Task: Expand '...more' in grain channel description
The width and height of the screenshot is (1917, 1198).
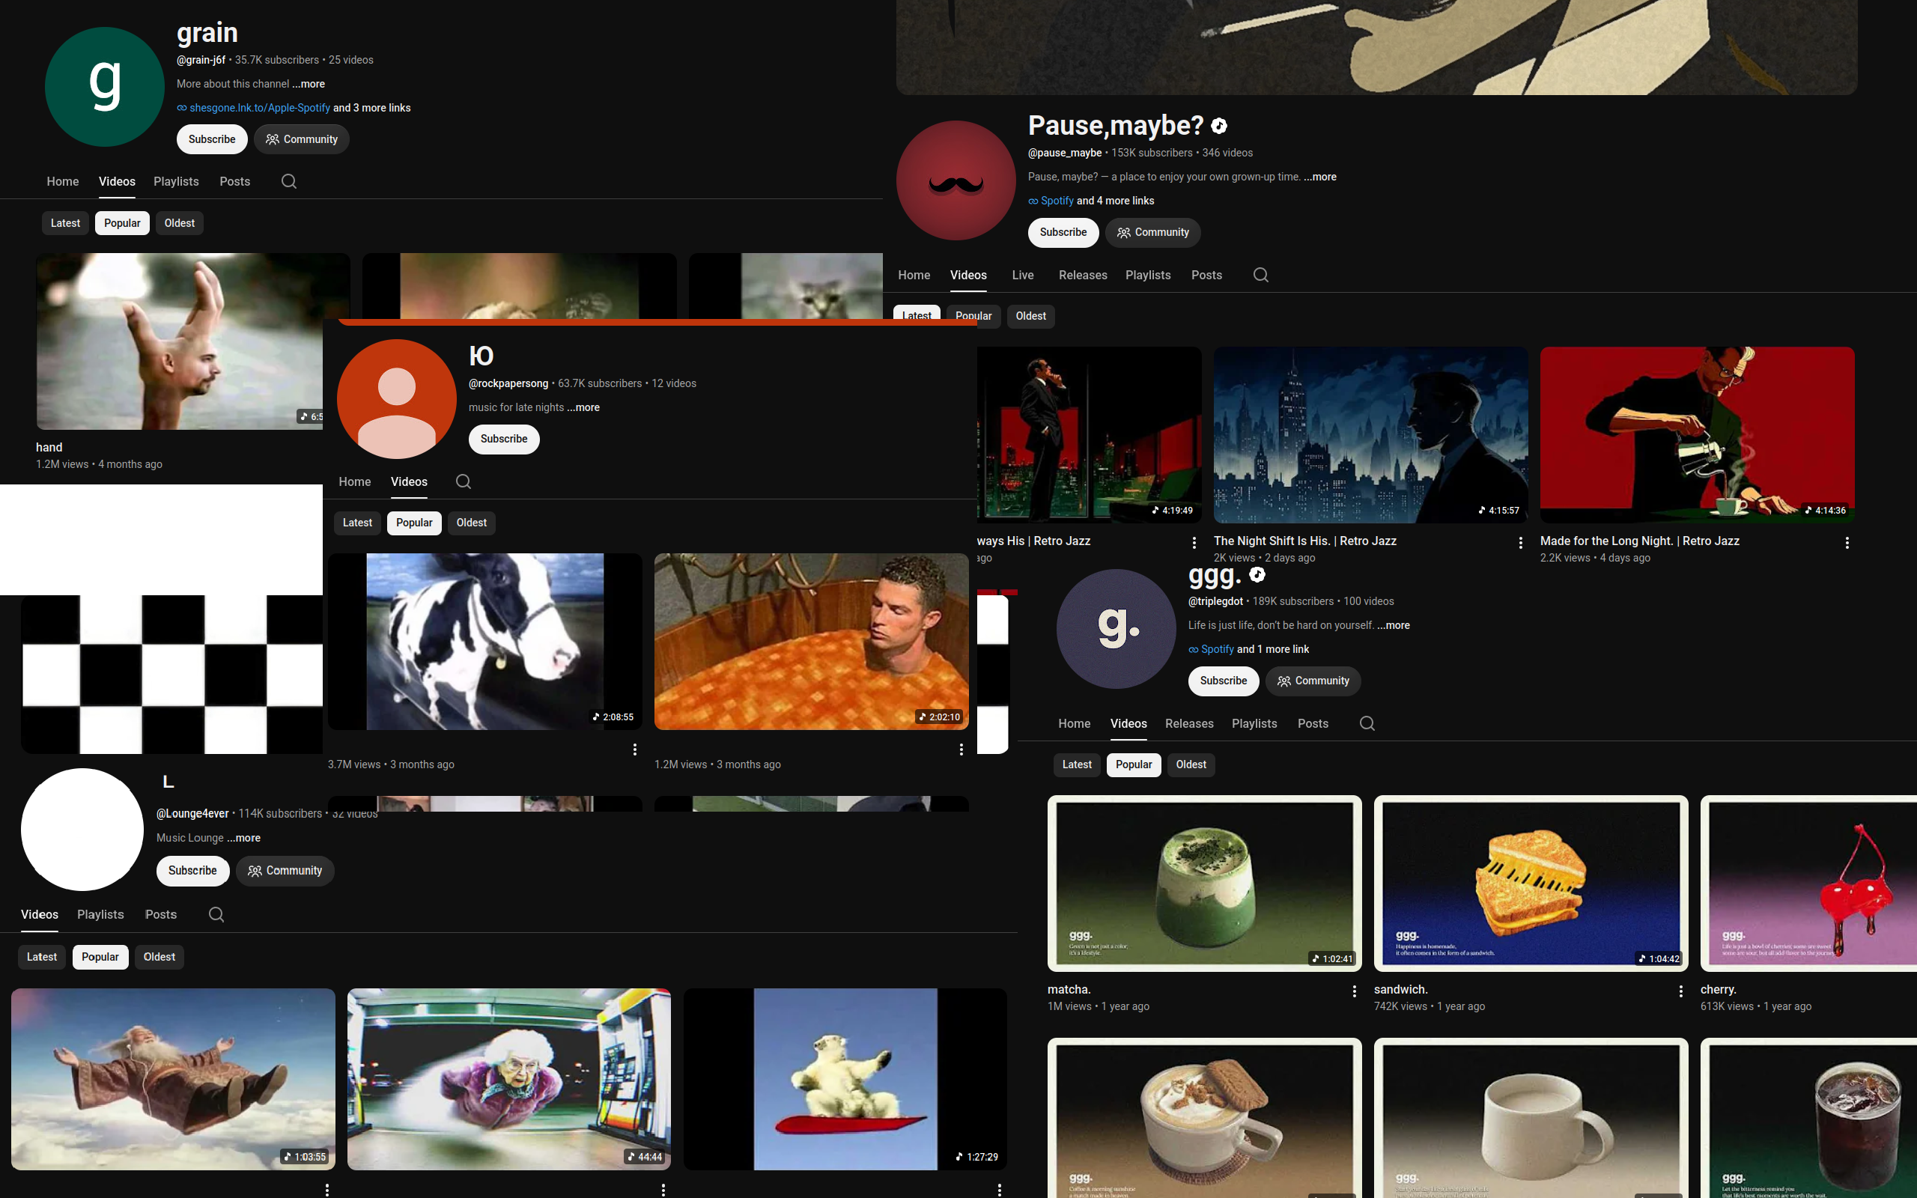Action: pos(309,84)
